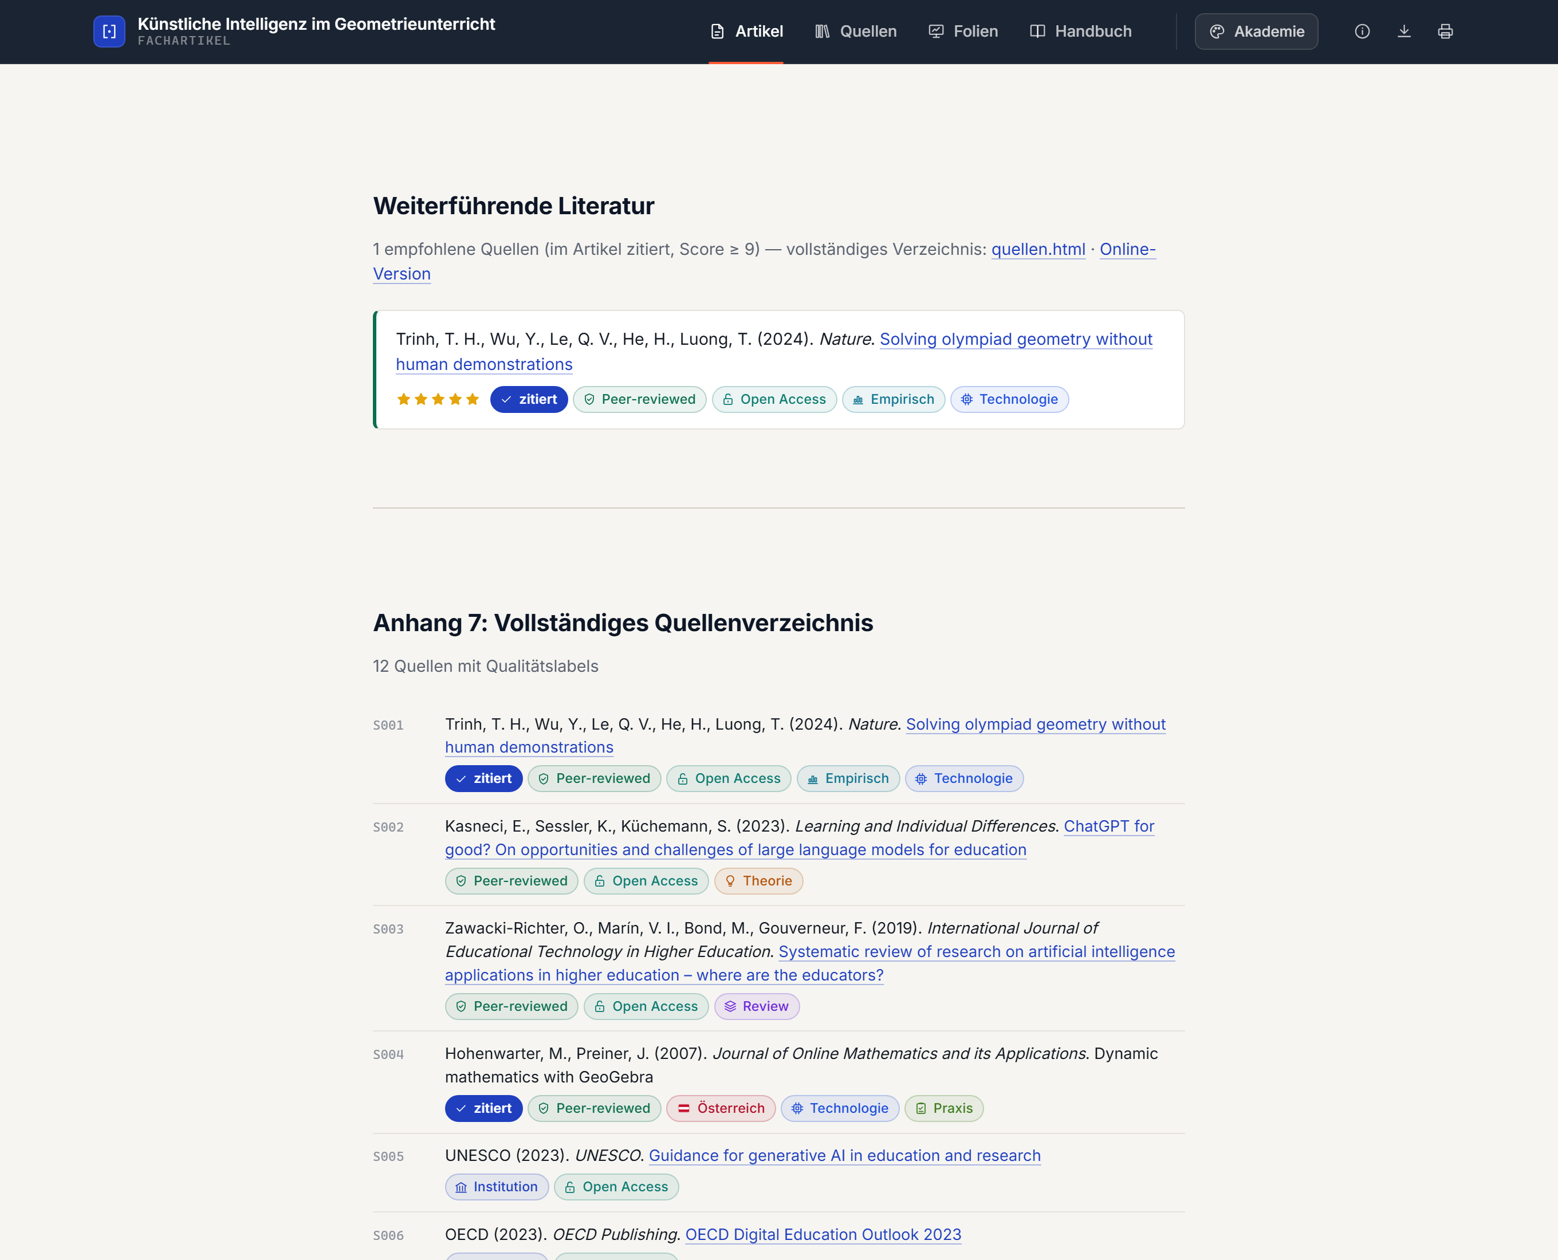This screenshot has height=1260, width=1558.
Task: Open OECD Digital Education Outlook 2023 link
Action: click(823, 1235)
